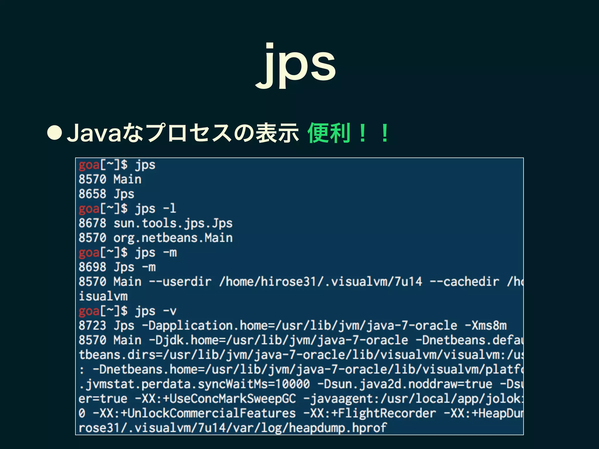
Task: Click the '8570 Main' output line
Action: click(x=110, y=179)
